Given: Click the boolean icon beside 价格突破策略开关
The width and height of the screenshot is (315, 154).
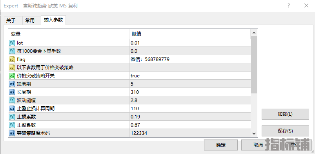Looking at the screenshot, I should (x=12, y=76).
